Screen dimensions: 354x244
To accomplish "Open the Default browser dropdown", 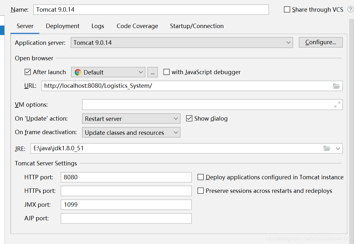I will 108,72.
